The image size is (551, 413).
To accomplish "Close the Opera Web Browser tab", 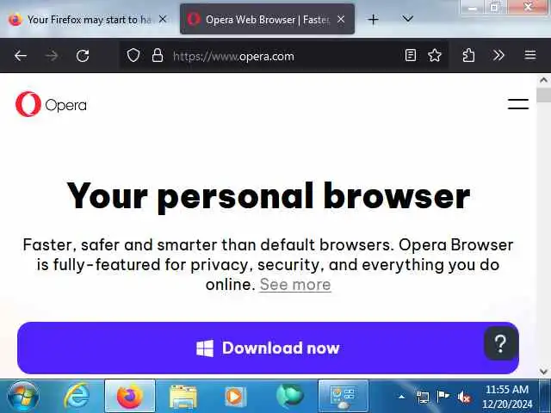I will (x=341, y=20).
